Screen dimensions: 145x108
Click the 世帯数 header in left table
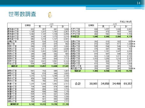(x=28, y=25)
